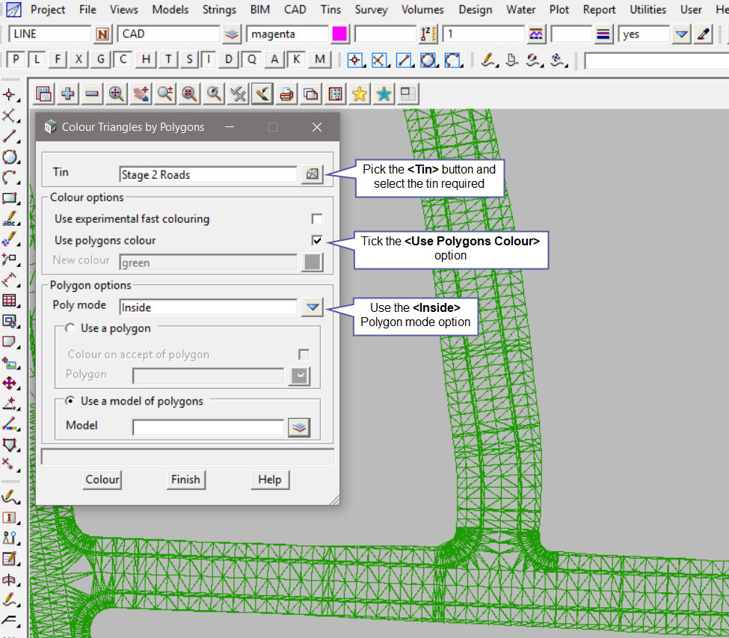The height and width of the screenshot is (638, 729).
Task: Open the CAD model layers selector
Action: pyautogui.click(x=232, y=34)
